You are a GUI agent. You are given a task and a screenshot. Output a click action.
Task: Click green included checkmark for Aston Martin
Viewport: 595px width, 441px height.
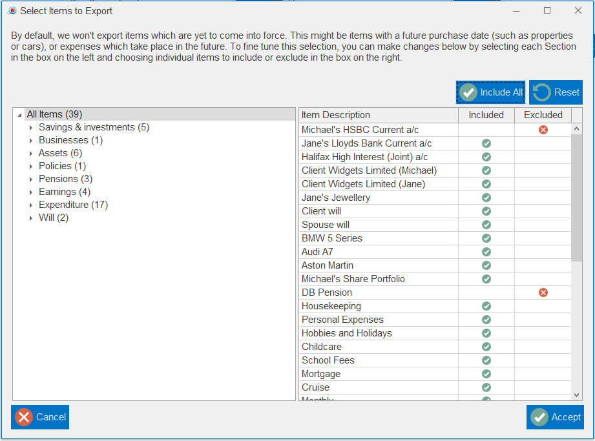click(x=486, y=265)
